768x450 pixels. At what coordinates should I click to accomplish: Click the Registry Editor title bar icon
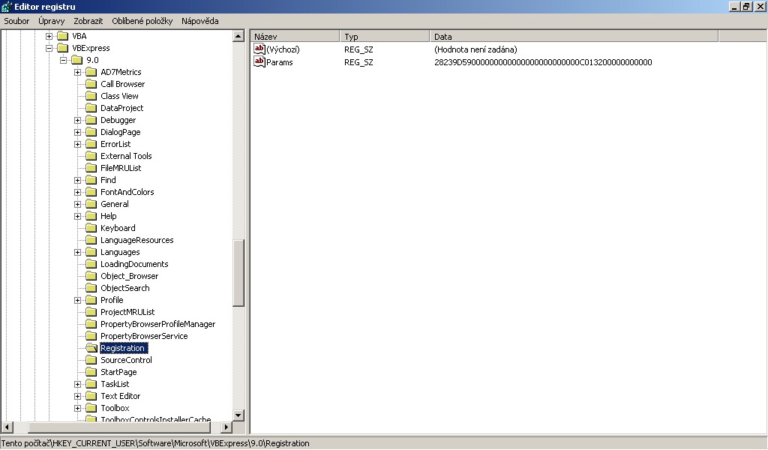[7, 7]
